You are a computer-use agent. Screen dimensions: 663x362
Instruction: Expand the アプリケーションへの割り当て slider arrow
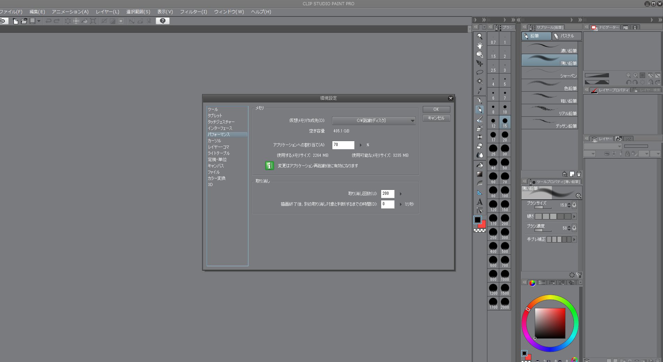coord(361,145)
